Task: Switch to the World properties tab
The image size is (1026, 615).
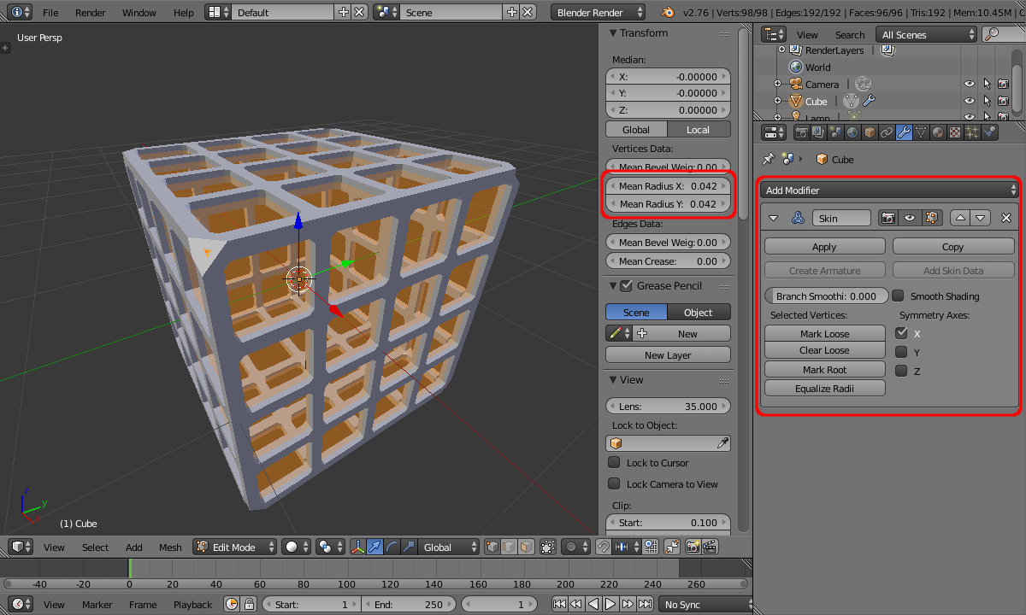Action: pyautogui.click(x=852, y=132)
